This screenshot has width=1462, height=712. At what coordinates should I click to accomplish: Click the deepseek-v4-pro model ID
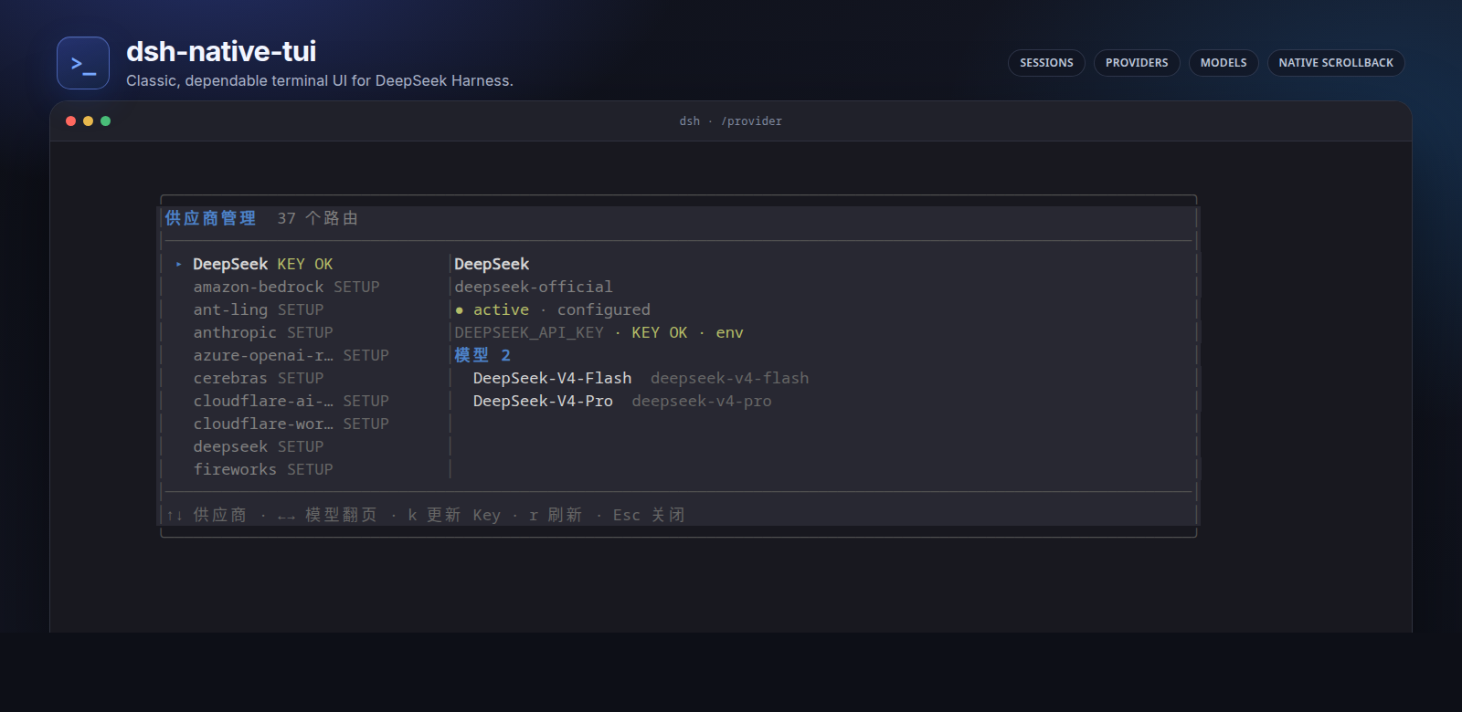[702, 401]
